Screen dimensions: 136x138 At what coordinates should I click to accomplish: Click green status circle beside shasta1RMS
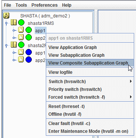point(21,23)
